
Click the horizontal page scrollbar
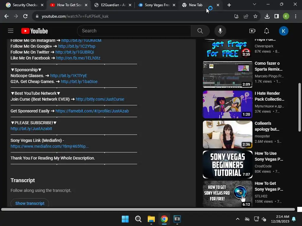coord(148,209)
